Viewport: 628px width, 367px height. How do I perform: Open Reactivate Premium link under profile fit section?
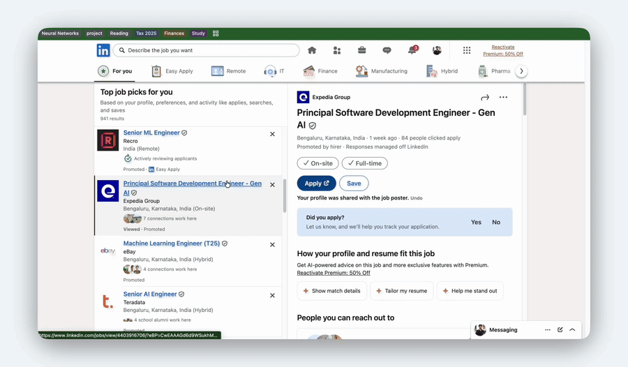(334, 273)
